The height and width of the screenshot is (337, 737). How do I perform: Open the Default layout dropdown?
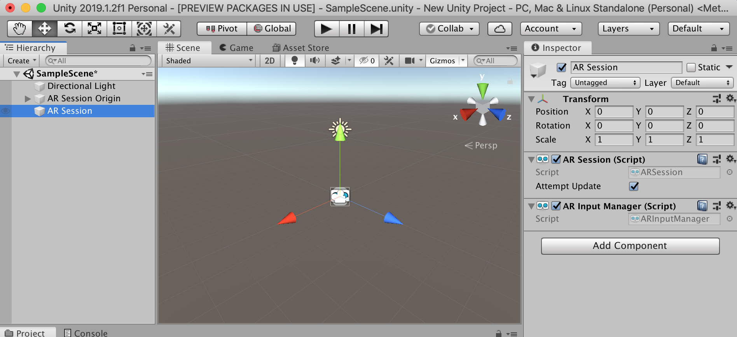[x=699, y=29]
